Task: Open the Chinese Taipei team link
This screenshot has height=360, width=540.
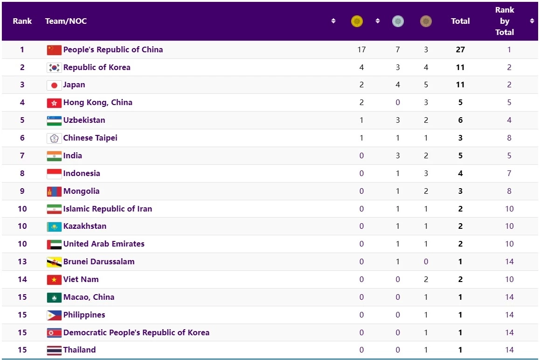Action: (90, 138)
